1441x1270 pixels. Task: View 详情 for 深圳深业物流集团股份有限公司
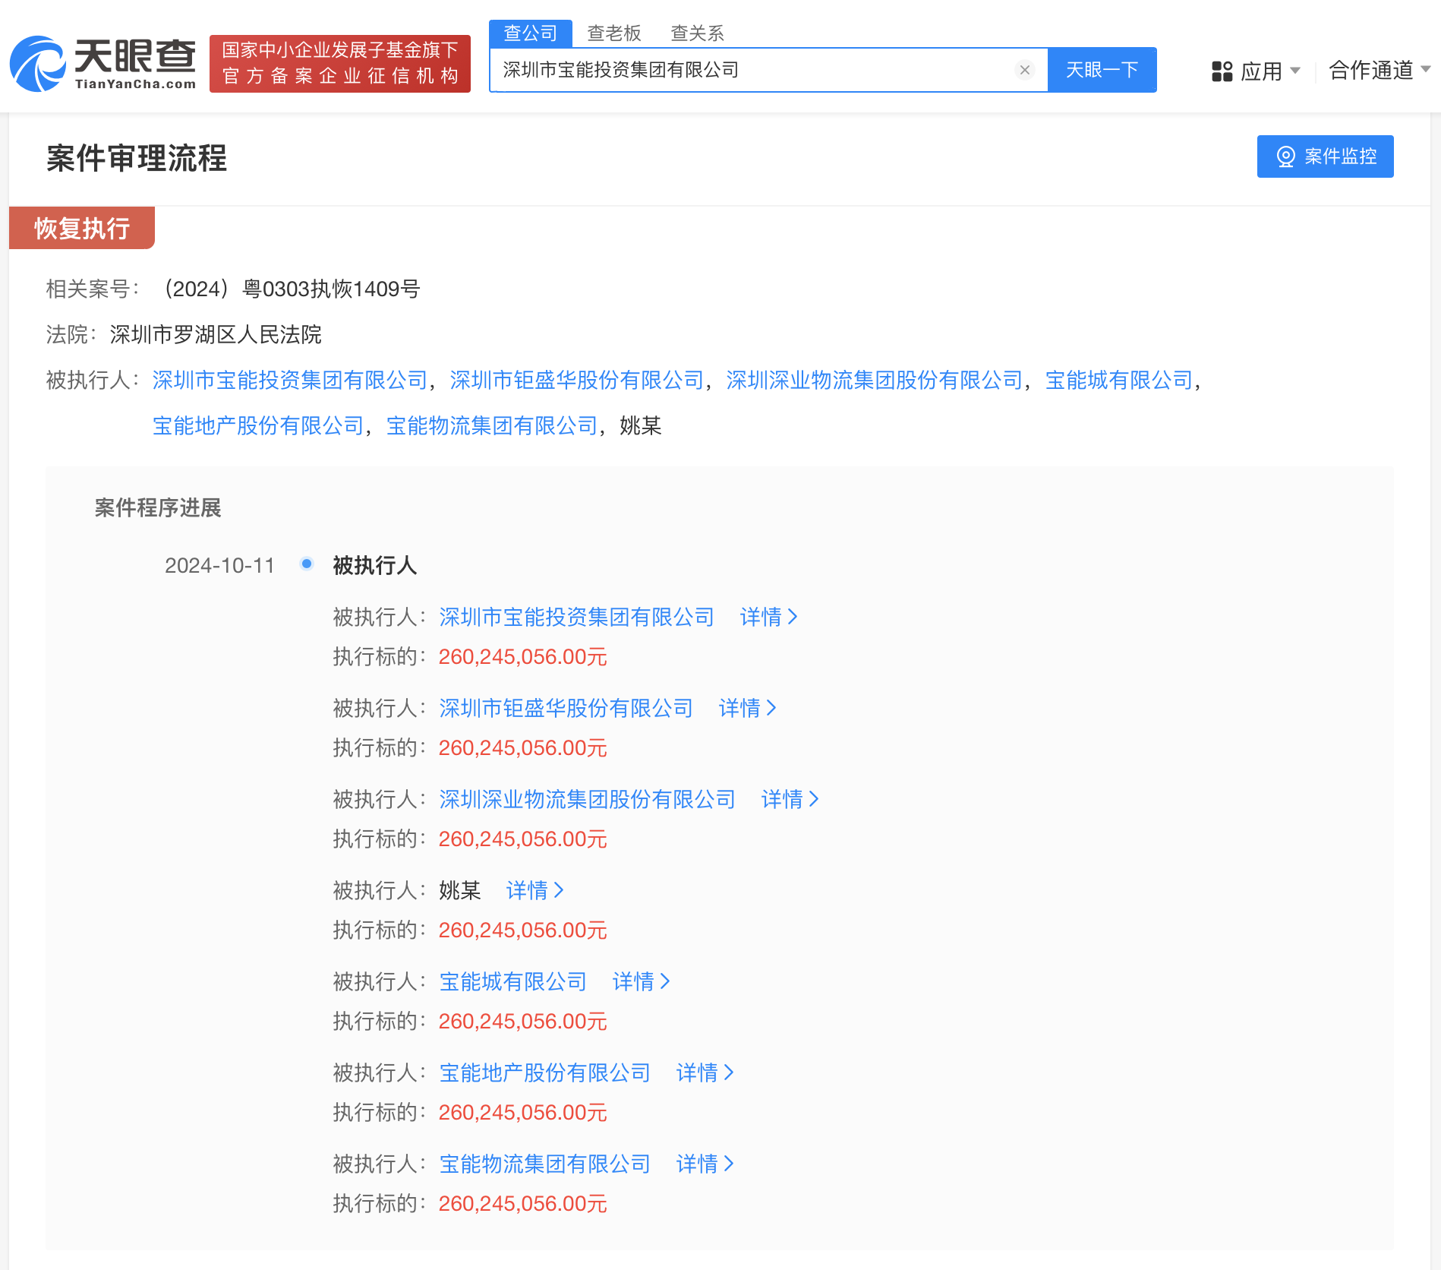[790, 799]
